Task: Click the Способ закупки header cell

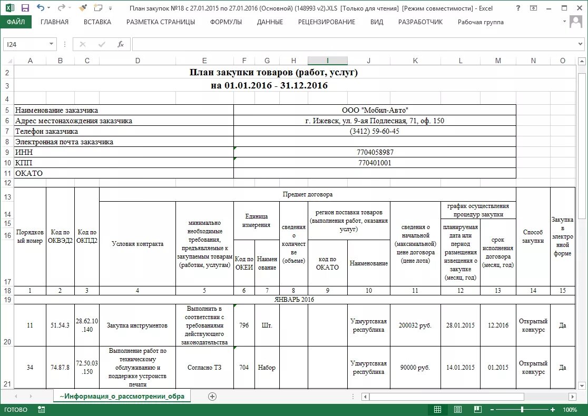Action: 533,236
